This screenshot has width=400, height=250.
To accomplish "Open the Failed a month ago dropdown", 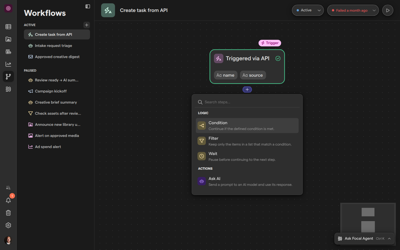I will click(x=353, y=10).
